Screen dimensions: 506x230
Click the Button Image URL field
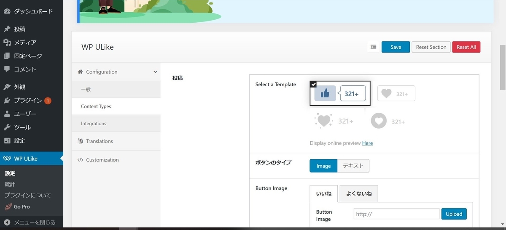tap(396, 214)
